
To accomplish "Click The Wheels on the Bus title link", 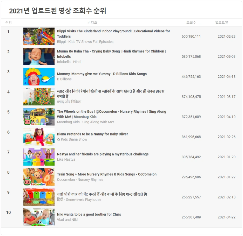I will point(111,114).
